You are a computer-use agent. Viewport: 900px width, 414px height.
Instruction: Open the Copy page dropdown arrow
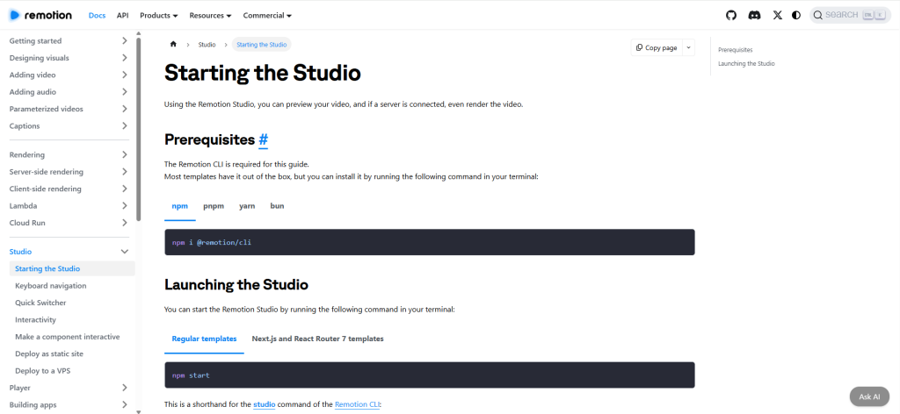(688, 48)
